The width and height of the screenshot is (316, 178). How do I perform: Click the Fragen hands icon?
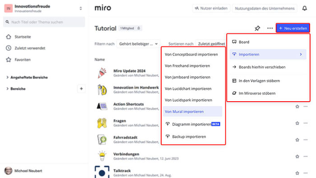coord(102,123)
